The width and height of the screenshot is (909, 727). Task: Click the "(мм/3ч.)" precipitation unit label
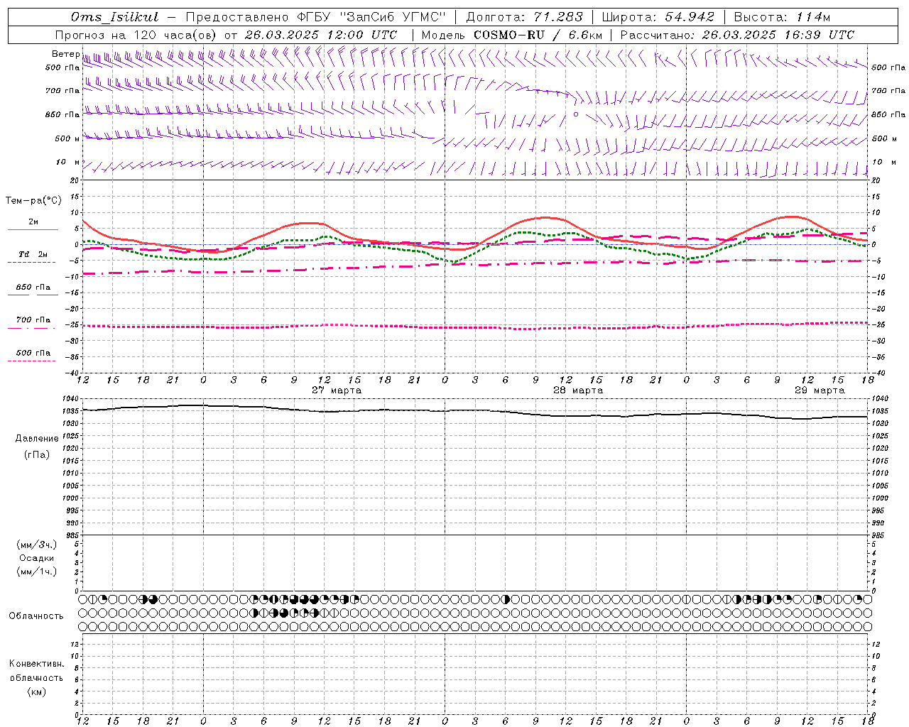[37, 545]
